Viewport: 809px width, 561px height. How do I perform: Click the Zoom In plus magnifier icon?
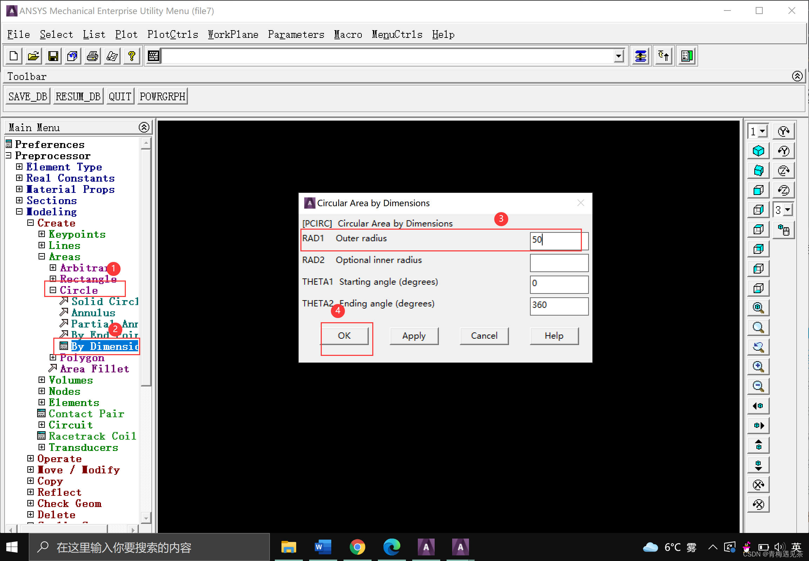[x=759, y=367]
